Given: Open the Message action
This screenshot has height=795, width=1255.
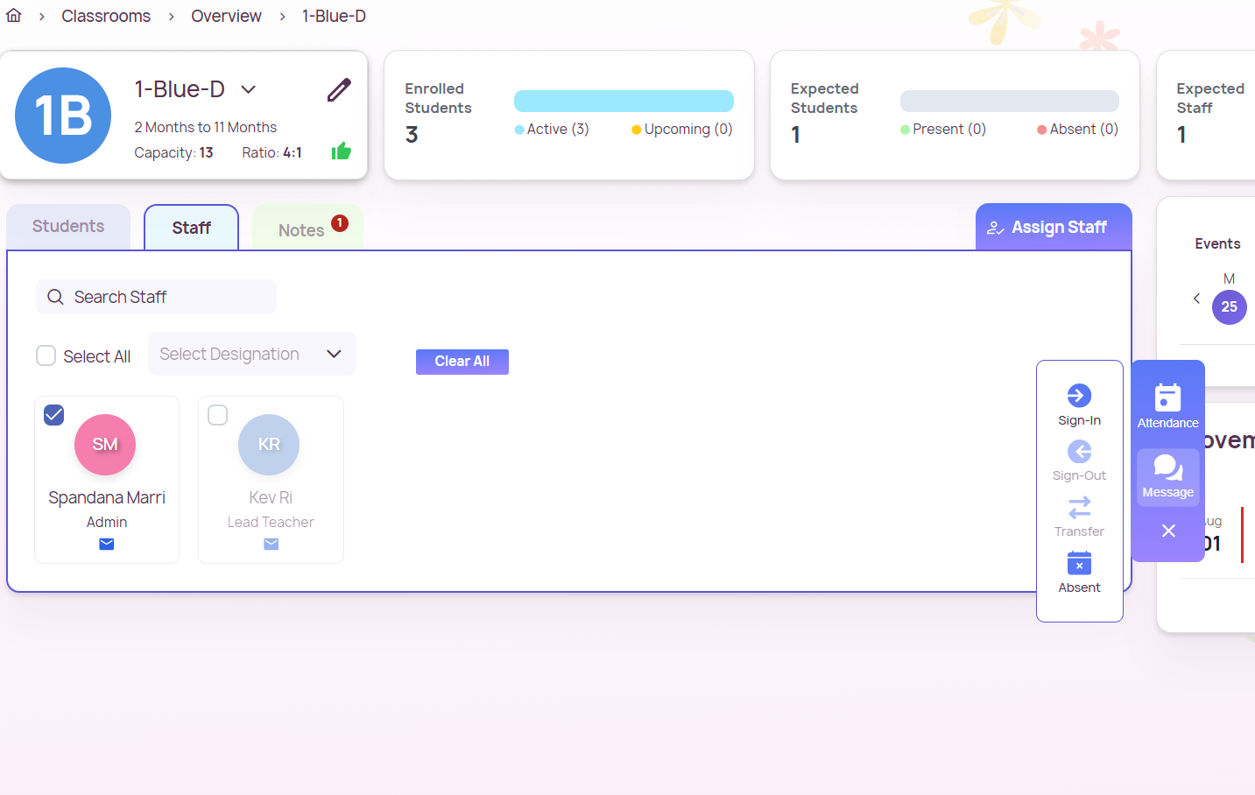Looking at the screenshot, I should click(1167, 477).
